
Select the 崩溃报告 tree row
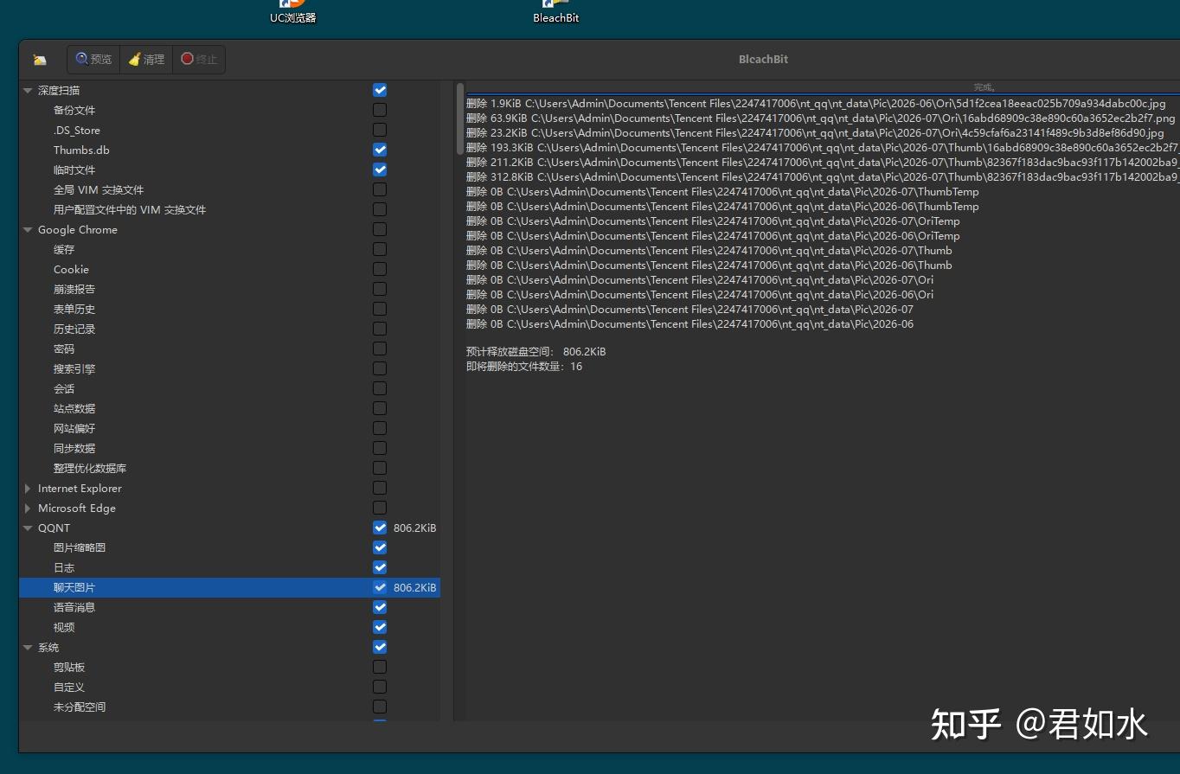pos(229,290)
